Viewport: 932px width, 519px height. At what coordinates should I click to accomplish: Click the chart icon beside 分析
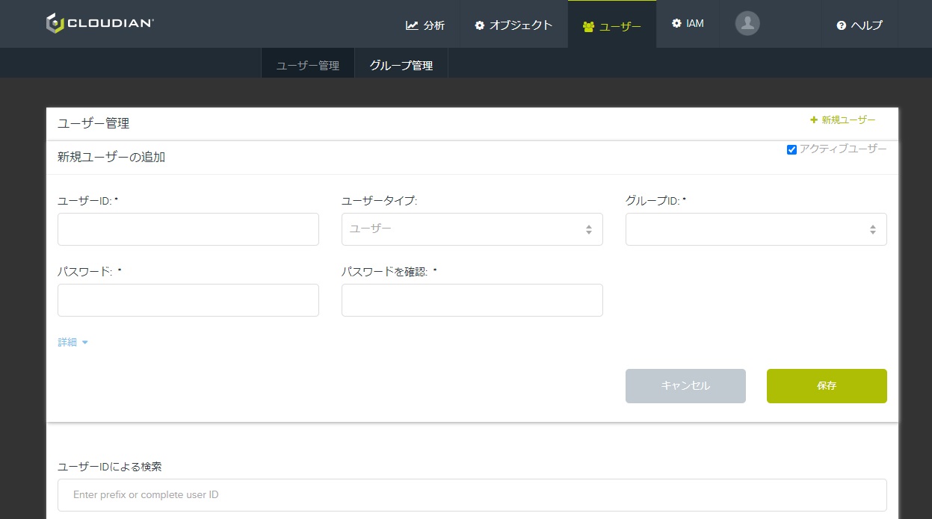point(412,25)
